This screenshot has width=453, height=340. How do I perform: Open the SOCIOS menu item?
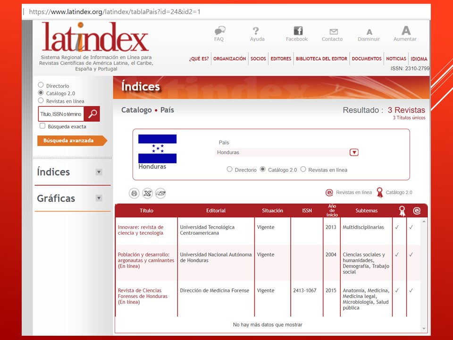point(258,59)
